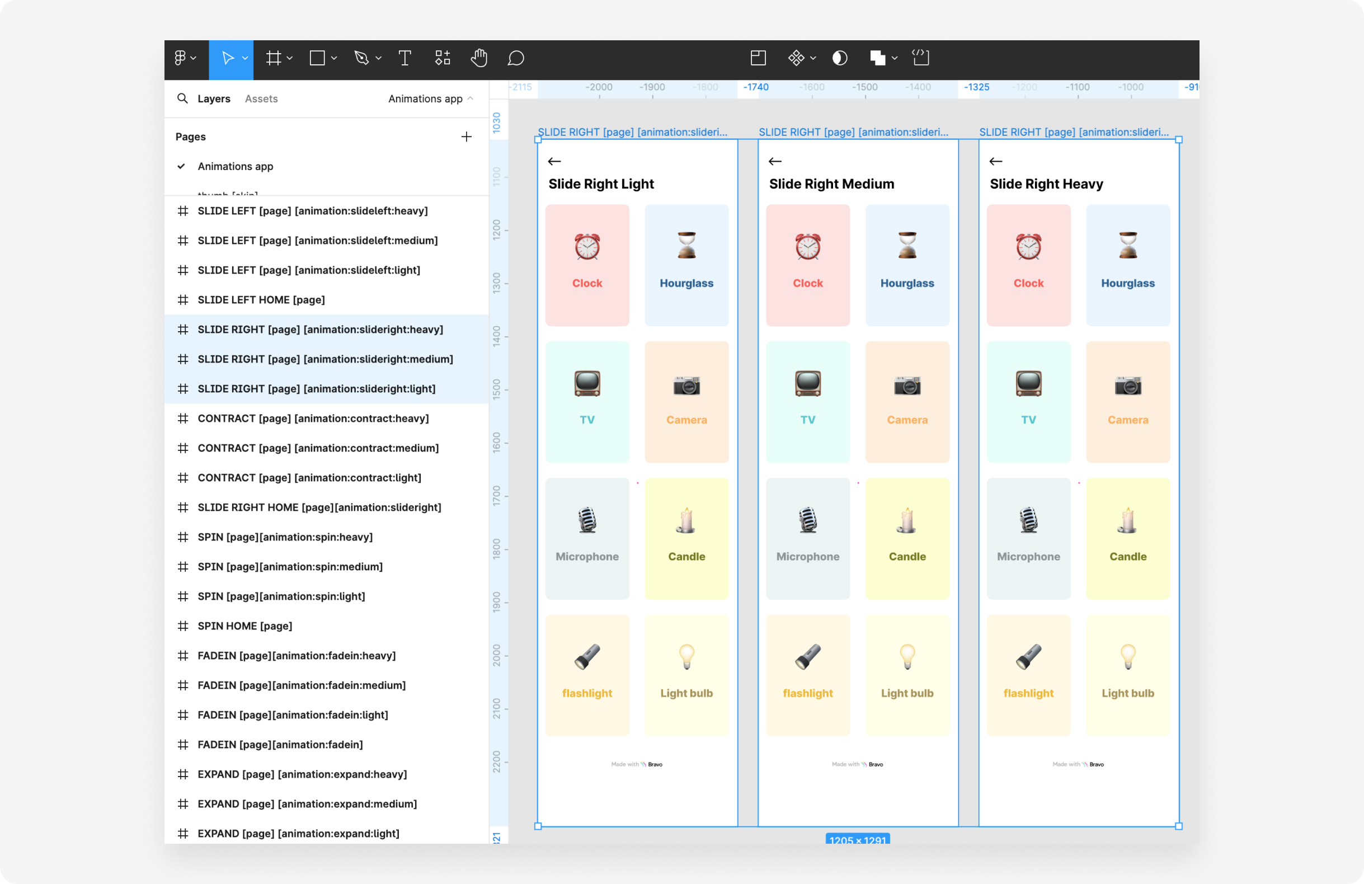The width and height of the screenshot is (1364, 884).
Task: Select the Move tool
Action: (227, 58)
